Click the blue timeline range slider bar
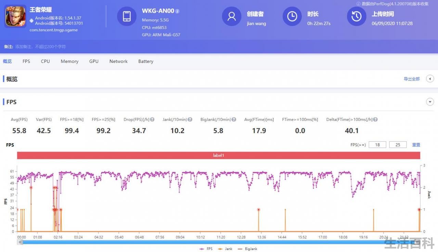The height and width of the screenshot is (252, 438). 219,242
